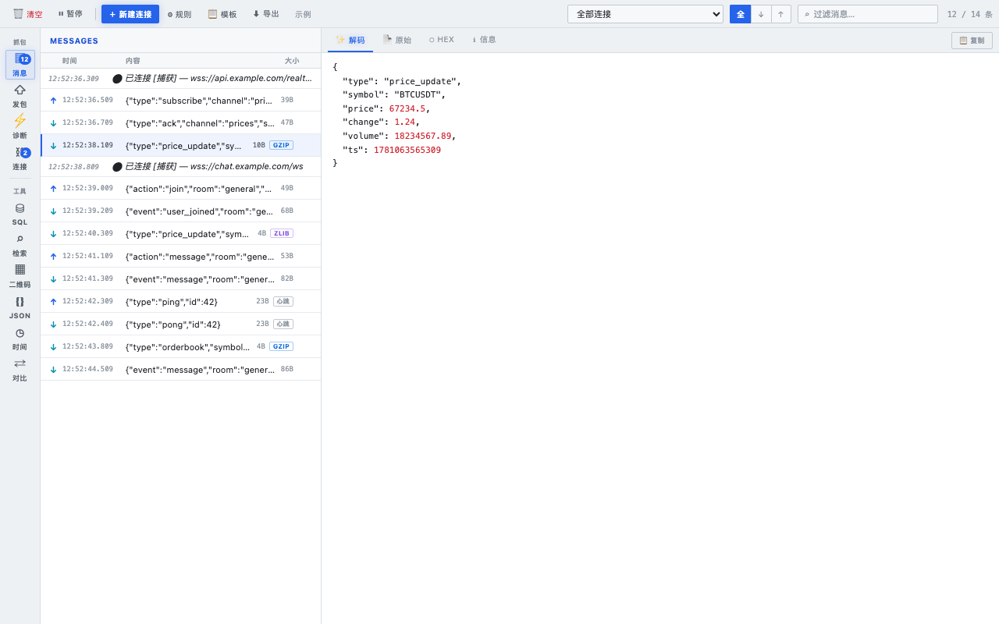Screen dimensions: 999x624
Task: Select the chat.example.com connected row
Action: point(181,167)
